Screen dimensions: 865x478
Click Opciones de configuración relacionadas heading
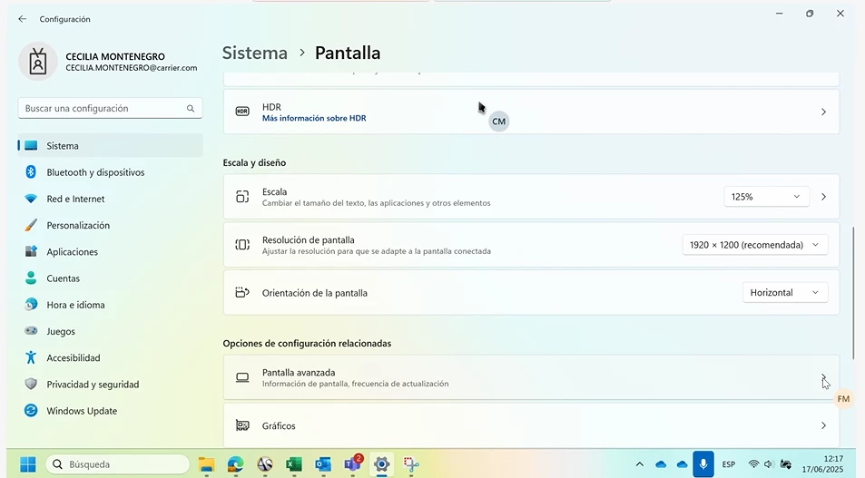pos(307,343)
